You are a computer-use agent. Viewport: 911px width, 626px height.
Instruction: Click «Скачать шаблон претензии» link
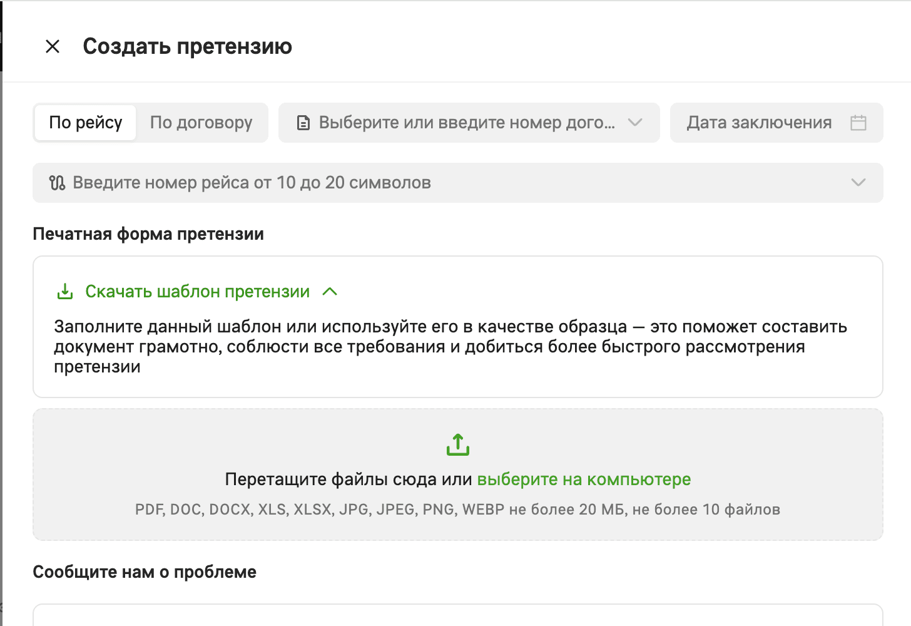[198, 292]
